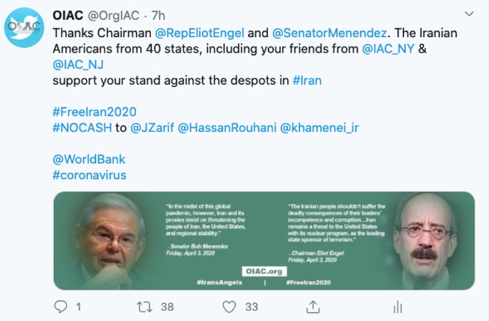This screenshot has height=321, width=489.
Task: Like the tweet with the heart icon
Action: 229,307
